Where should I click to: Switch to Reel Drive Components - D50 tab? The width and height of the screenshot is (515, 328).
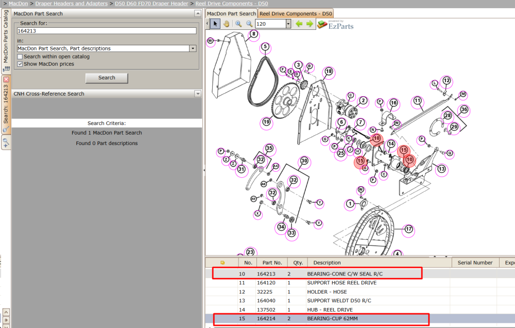click(296, 13)
